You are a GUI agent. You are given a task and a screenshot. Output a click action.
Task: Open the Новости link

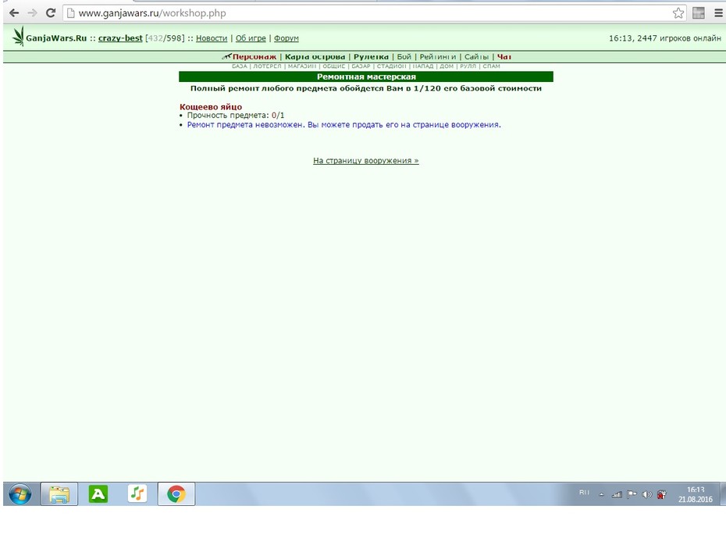coord(212,38)
